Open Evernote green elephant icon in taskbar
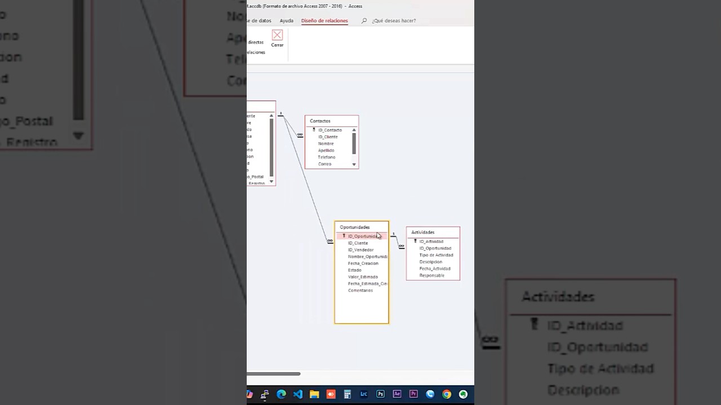Viewport: 721px width, 405px height. (x=463, y=394)
